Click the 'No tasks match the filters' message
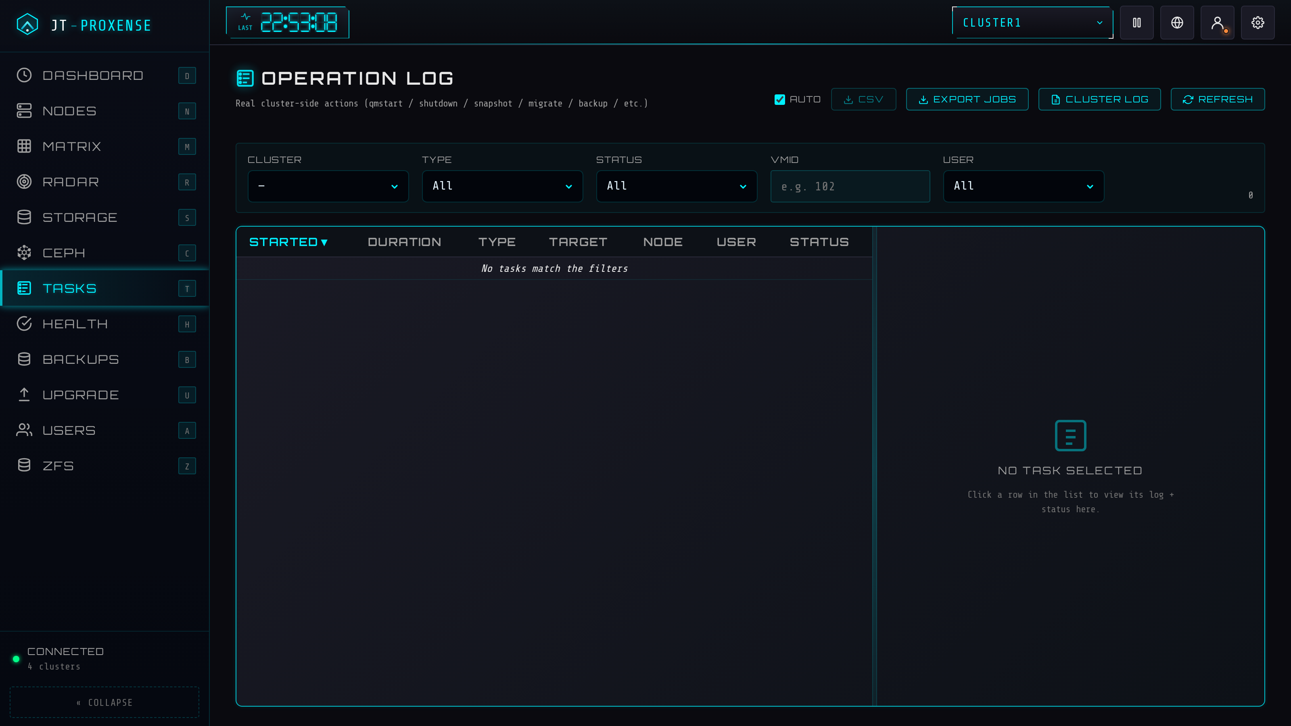The width and height of the screenshot is (1291, 726). 554,269
